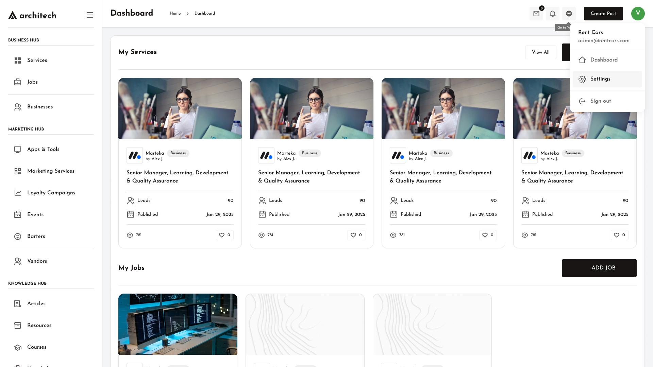Open second service card photo thumbnail
653x367 pixels.
(x=312, y=108)
